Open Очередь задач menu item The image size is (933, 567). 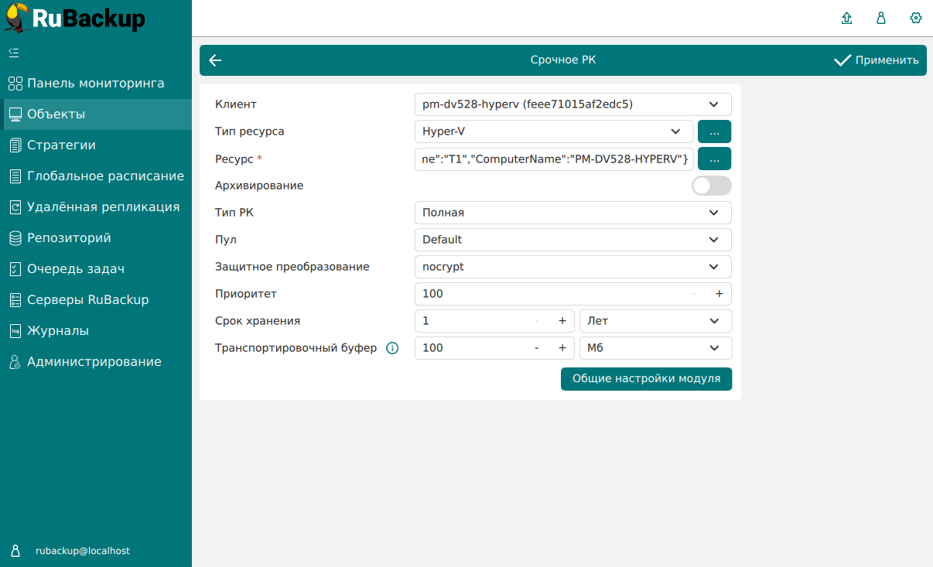pos(76,269)
